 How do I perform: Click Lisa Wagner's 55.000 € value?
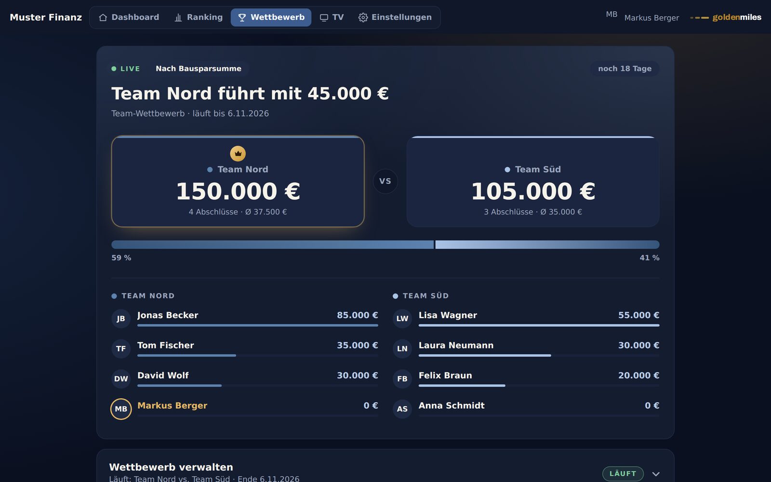tap(638, 315)
